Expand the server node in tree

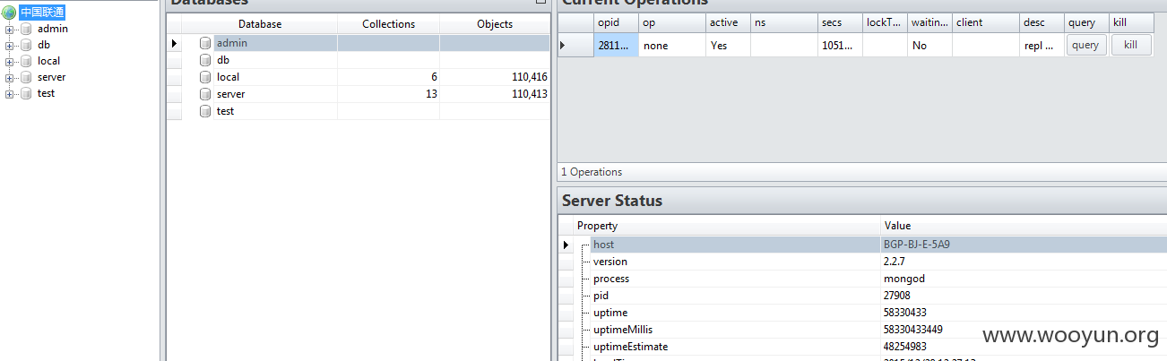9,77
